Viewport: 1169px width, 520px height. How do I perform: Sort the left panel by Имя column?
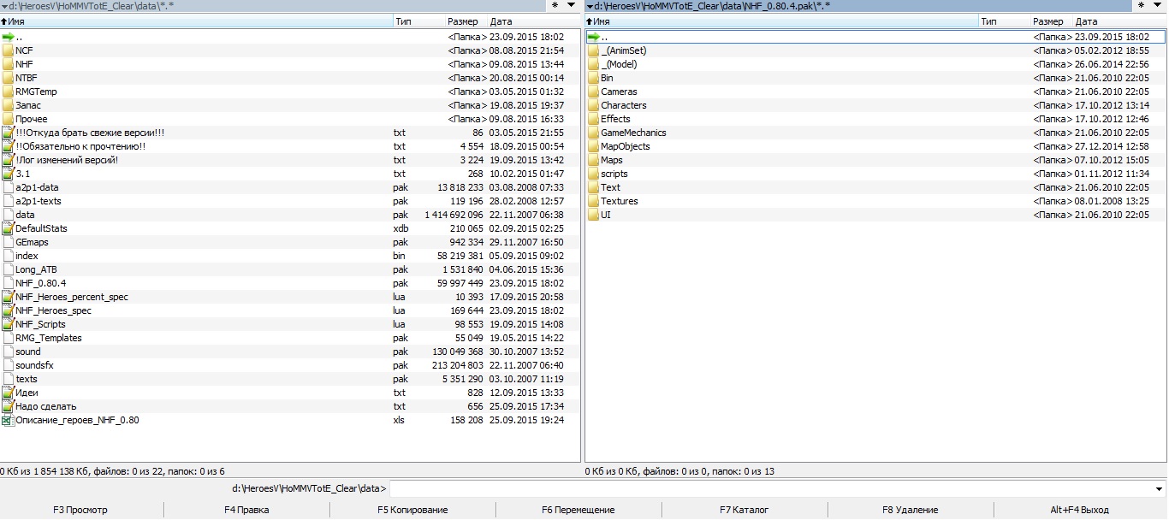196,21
